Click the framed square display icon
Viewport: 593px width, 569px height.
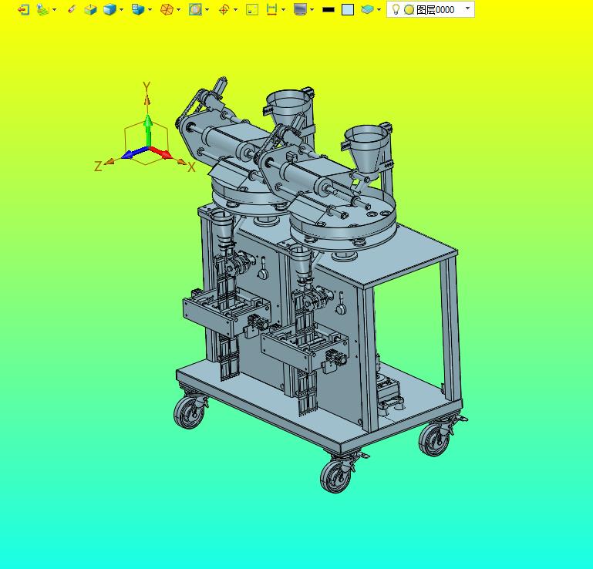(195, 9)
